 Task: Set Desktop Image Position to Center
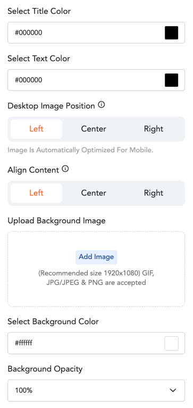pyautogui.click(x=94, y=129)
